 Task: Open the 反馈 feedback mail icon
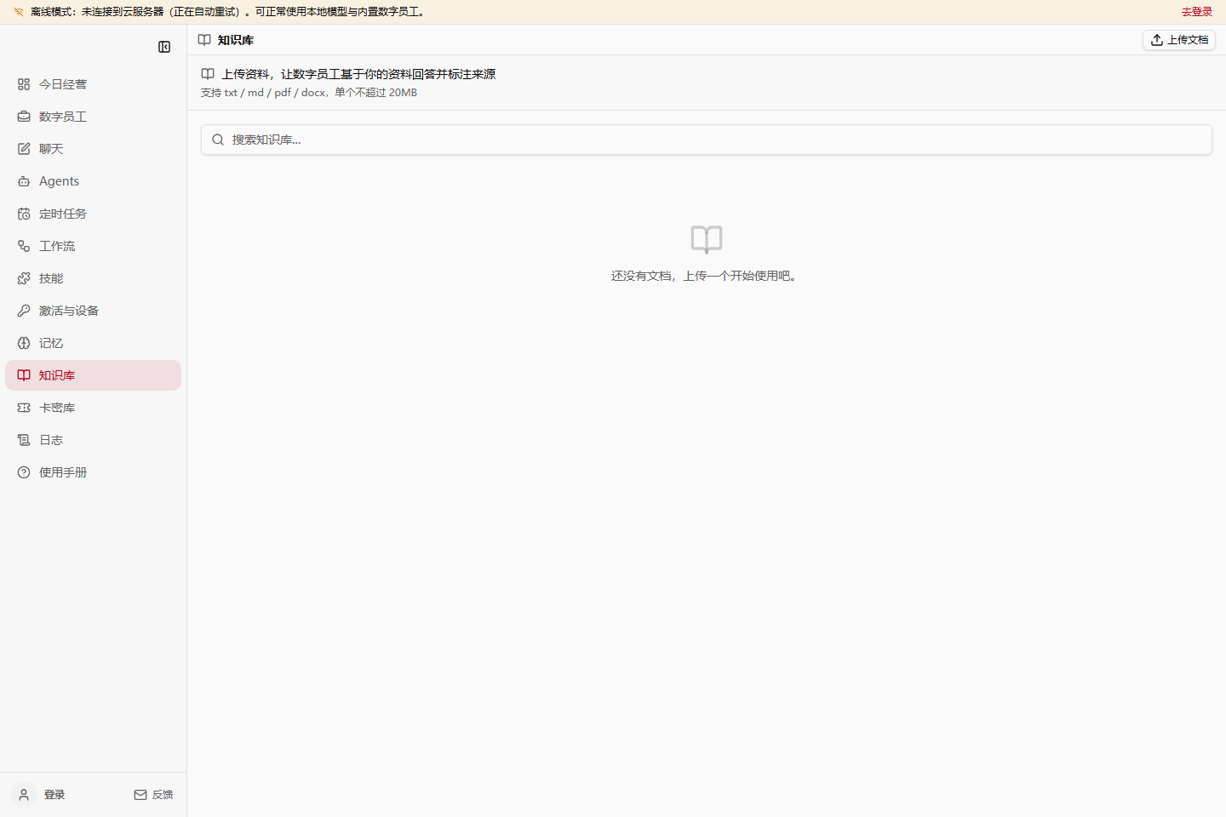140,795
